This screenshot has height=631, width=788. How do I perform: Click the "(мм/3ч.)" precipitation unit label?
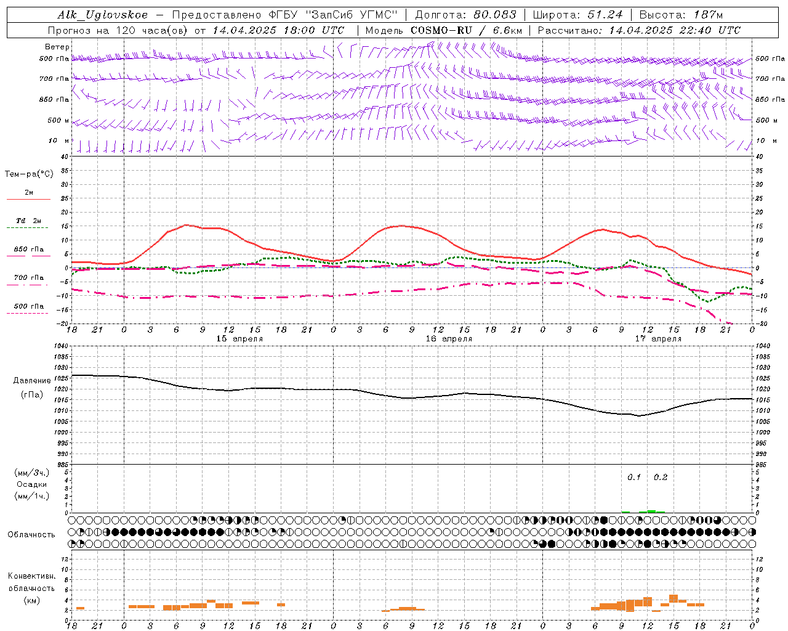32,473
